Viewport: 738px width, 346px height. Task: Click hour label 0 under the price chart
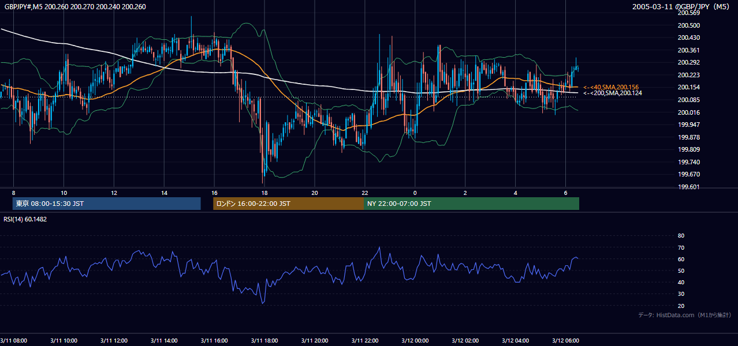(415, 193)
